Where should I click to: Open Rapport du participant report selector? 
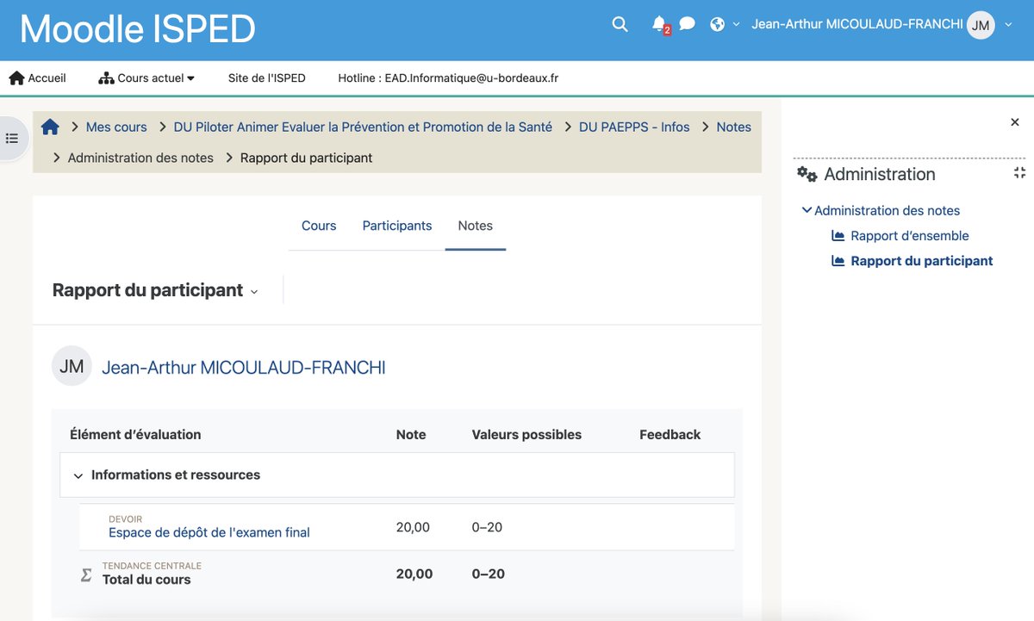click(x=155, y=290)
